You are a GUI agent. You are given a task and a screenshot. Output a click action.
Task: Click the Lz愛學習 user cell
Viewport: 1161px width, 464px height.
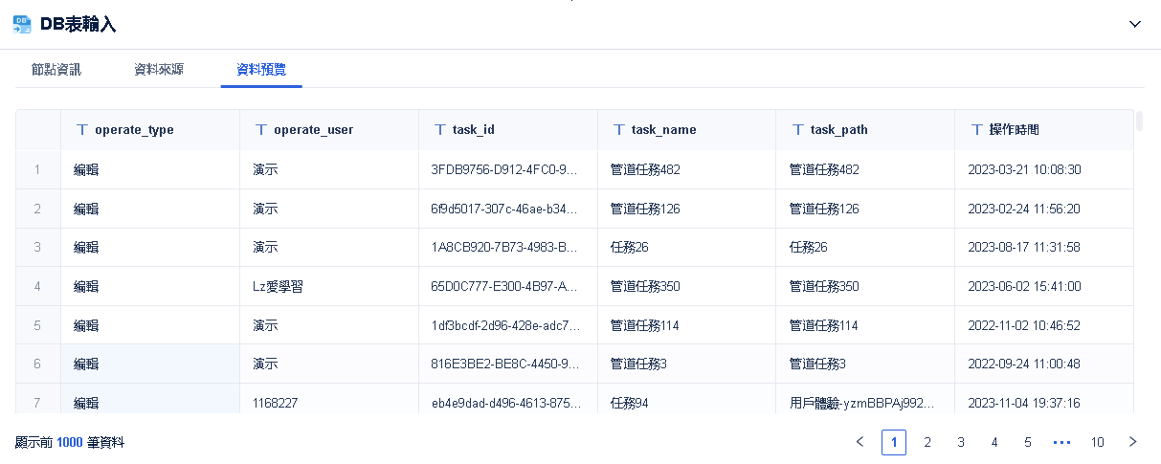279,286
